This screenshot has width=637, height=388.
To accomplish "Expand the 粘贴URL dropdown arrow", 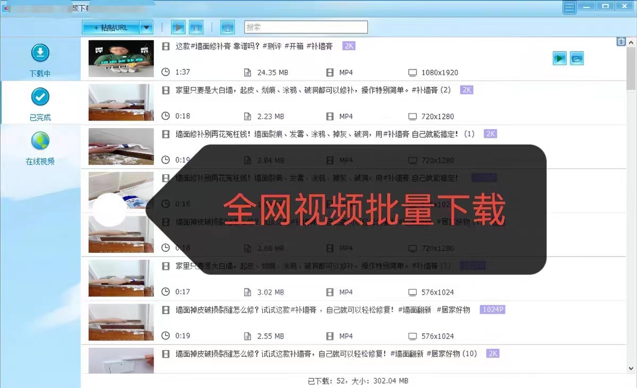I will pos(147,27).
